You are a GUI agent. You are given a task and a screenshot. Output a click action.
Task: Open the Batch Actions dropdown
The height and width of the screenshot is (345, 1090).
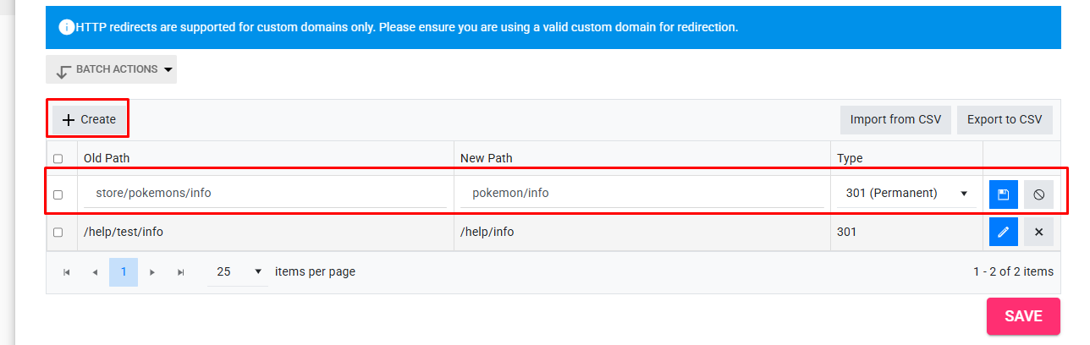pyautogui.click(x=111, y=69)
